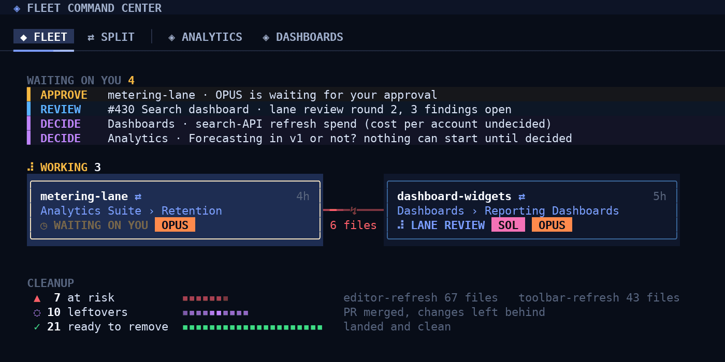The height and width of the screenshot is (362, 725).
Task: Click the Dashboards breadcrumb on dashboard-widgets card
Action: click(431, 211)
